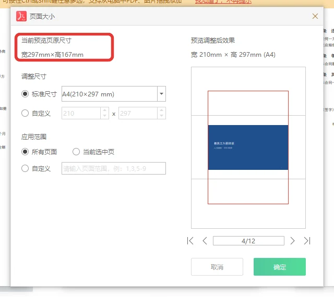Decrease custom height with down arrow
The height and width of the screenshot is (297, 334).
(x=161, y=116)
